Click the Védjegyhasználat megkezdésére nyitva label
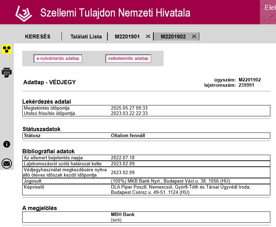This screenshot has width=276, height=227. [x=65, y=172]
